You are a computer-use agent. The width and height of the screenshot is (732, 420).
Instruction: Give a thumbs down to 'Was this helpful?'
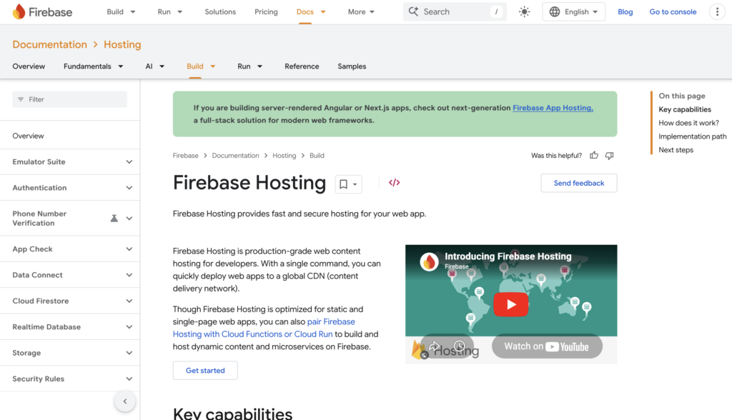tap(609, 155)
